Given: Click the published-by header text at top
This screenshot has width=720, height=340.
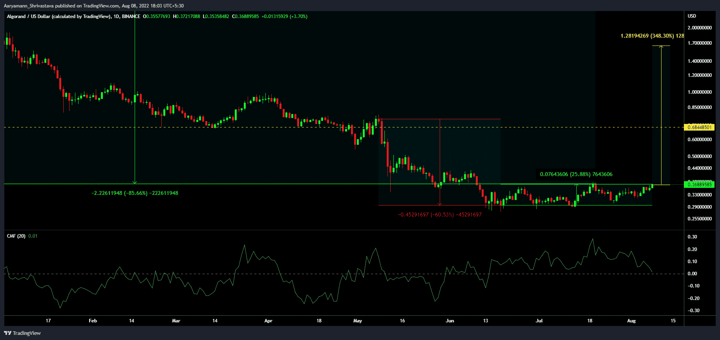Looking at the screenshot, I should point(94,6).
